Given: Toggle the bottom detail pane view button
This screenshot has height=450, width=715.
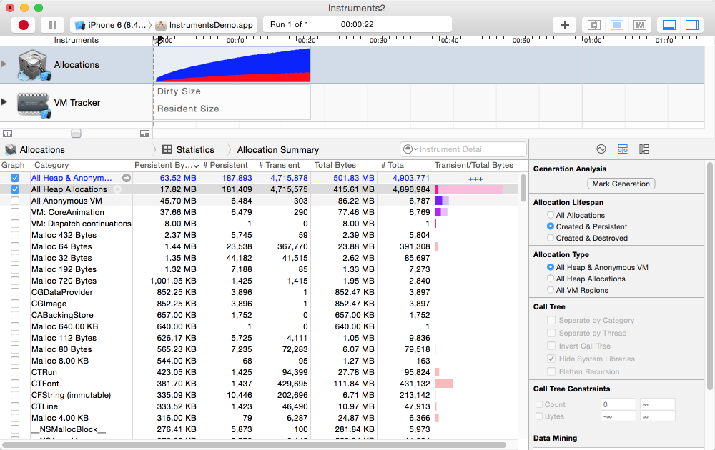Looking at the screenshot, I should click(669, 25).
